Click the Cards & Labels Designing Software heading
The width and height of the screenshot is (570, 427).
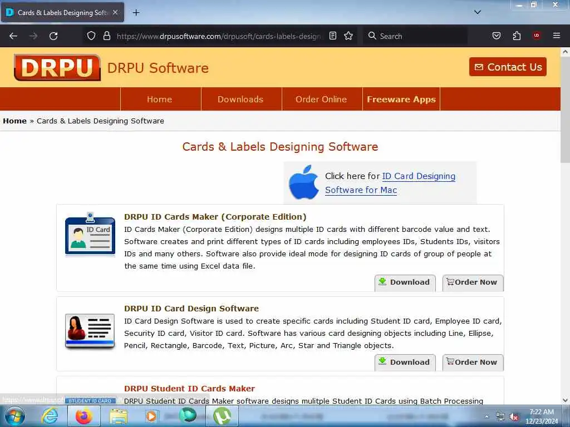(x=281, y=147)
